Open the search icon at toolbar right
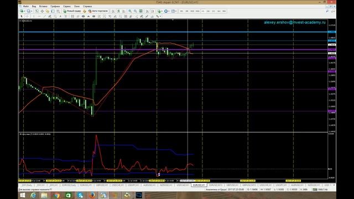Screen dimensions: 354x199 [x=327, y=11]
